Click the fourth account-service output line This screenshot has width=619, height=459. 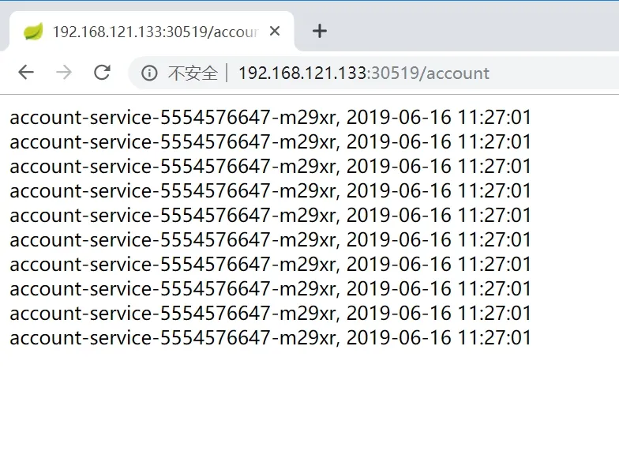[270, 191]
